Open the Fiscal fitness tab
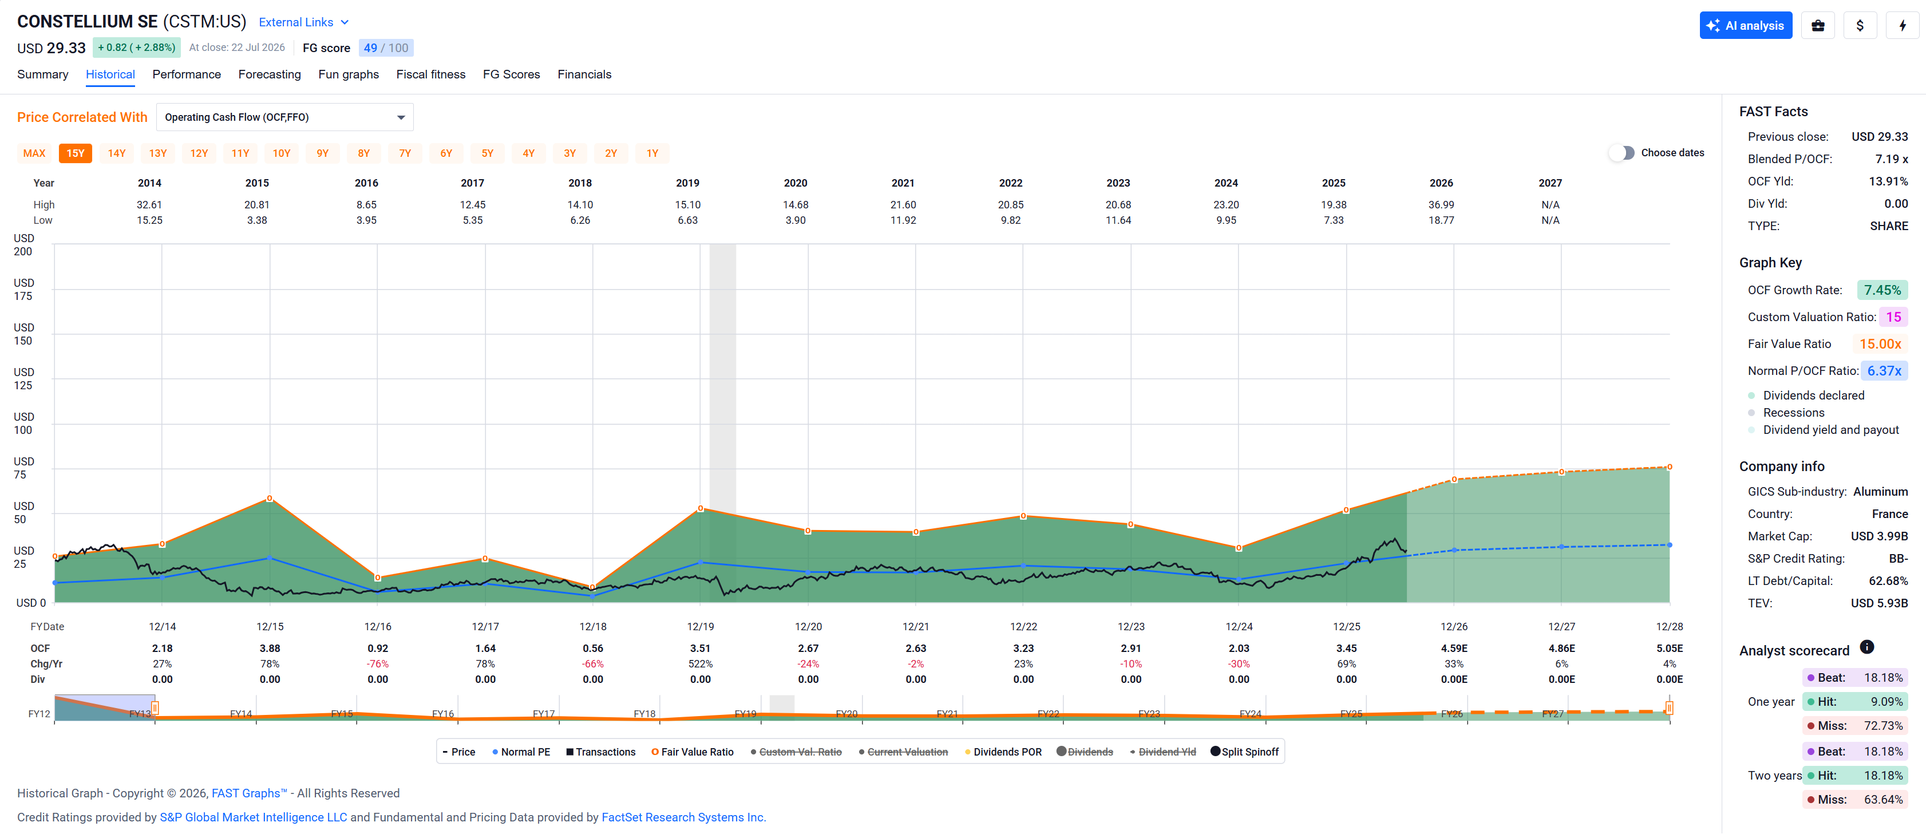Screen dimensions: 1926x838 430,74
